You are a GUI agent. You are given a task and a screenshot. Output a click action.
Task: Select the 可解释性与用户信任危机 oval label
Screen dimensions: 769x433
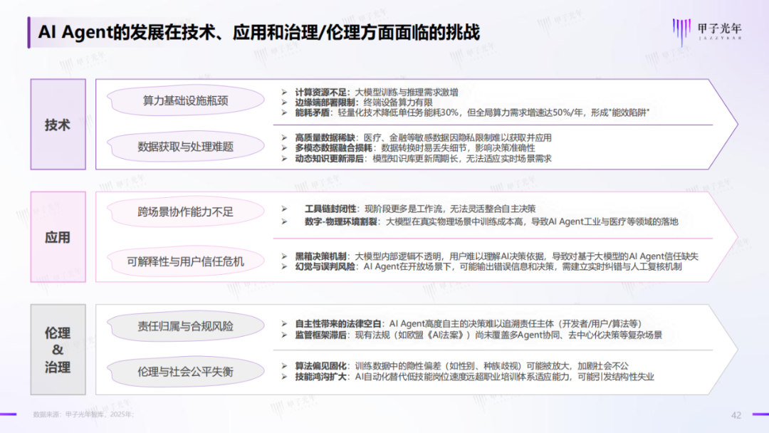(185, 261)
